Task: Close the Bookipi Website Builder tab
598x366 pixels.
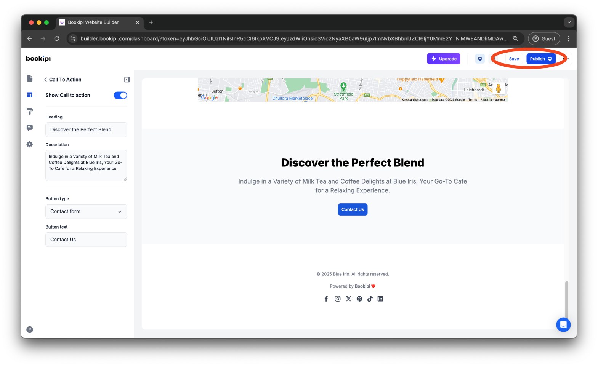Action: point(138,22)
